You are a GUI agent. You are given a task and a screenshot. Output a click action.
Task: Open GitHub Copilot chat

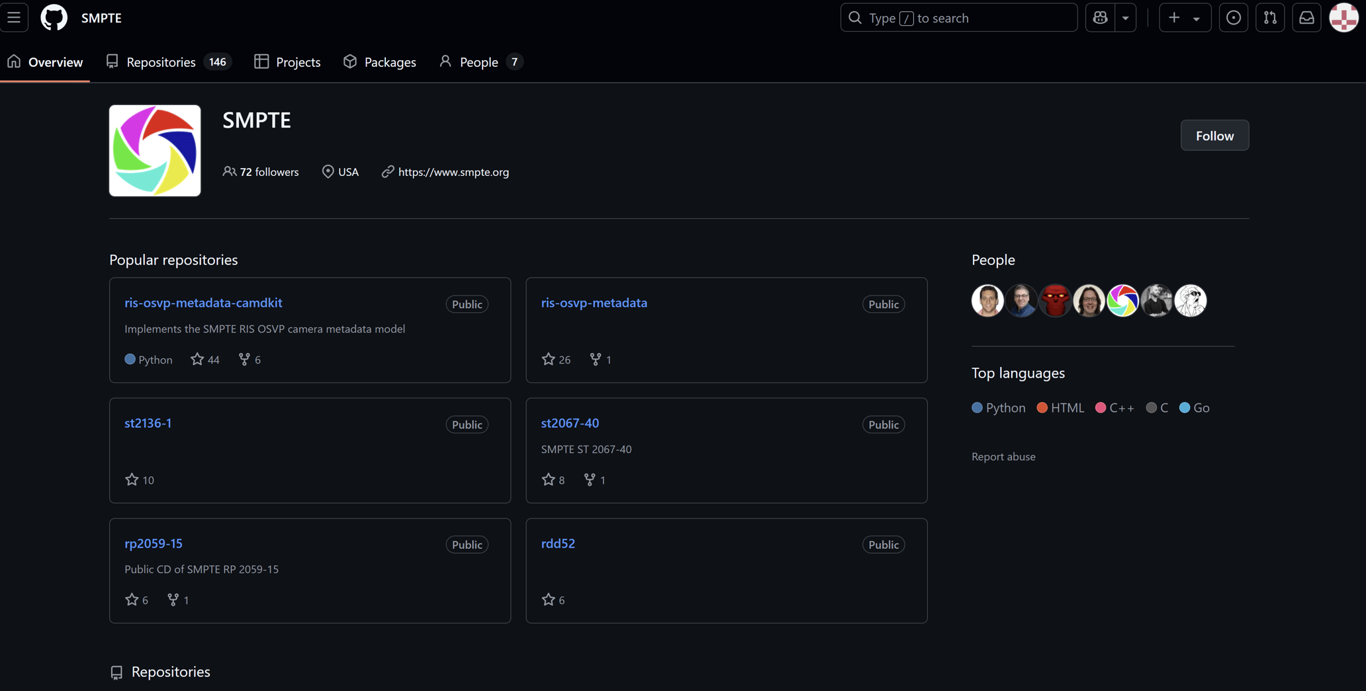coord(1100,17)
